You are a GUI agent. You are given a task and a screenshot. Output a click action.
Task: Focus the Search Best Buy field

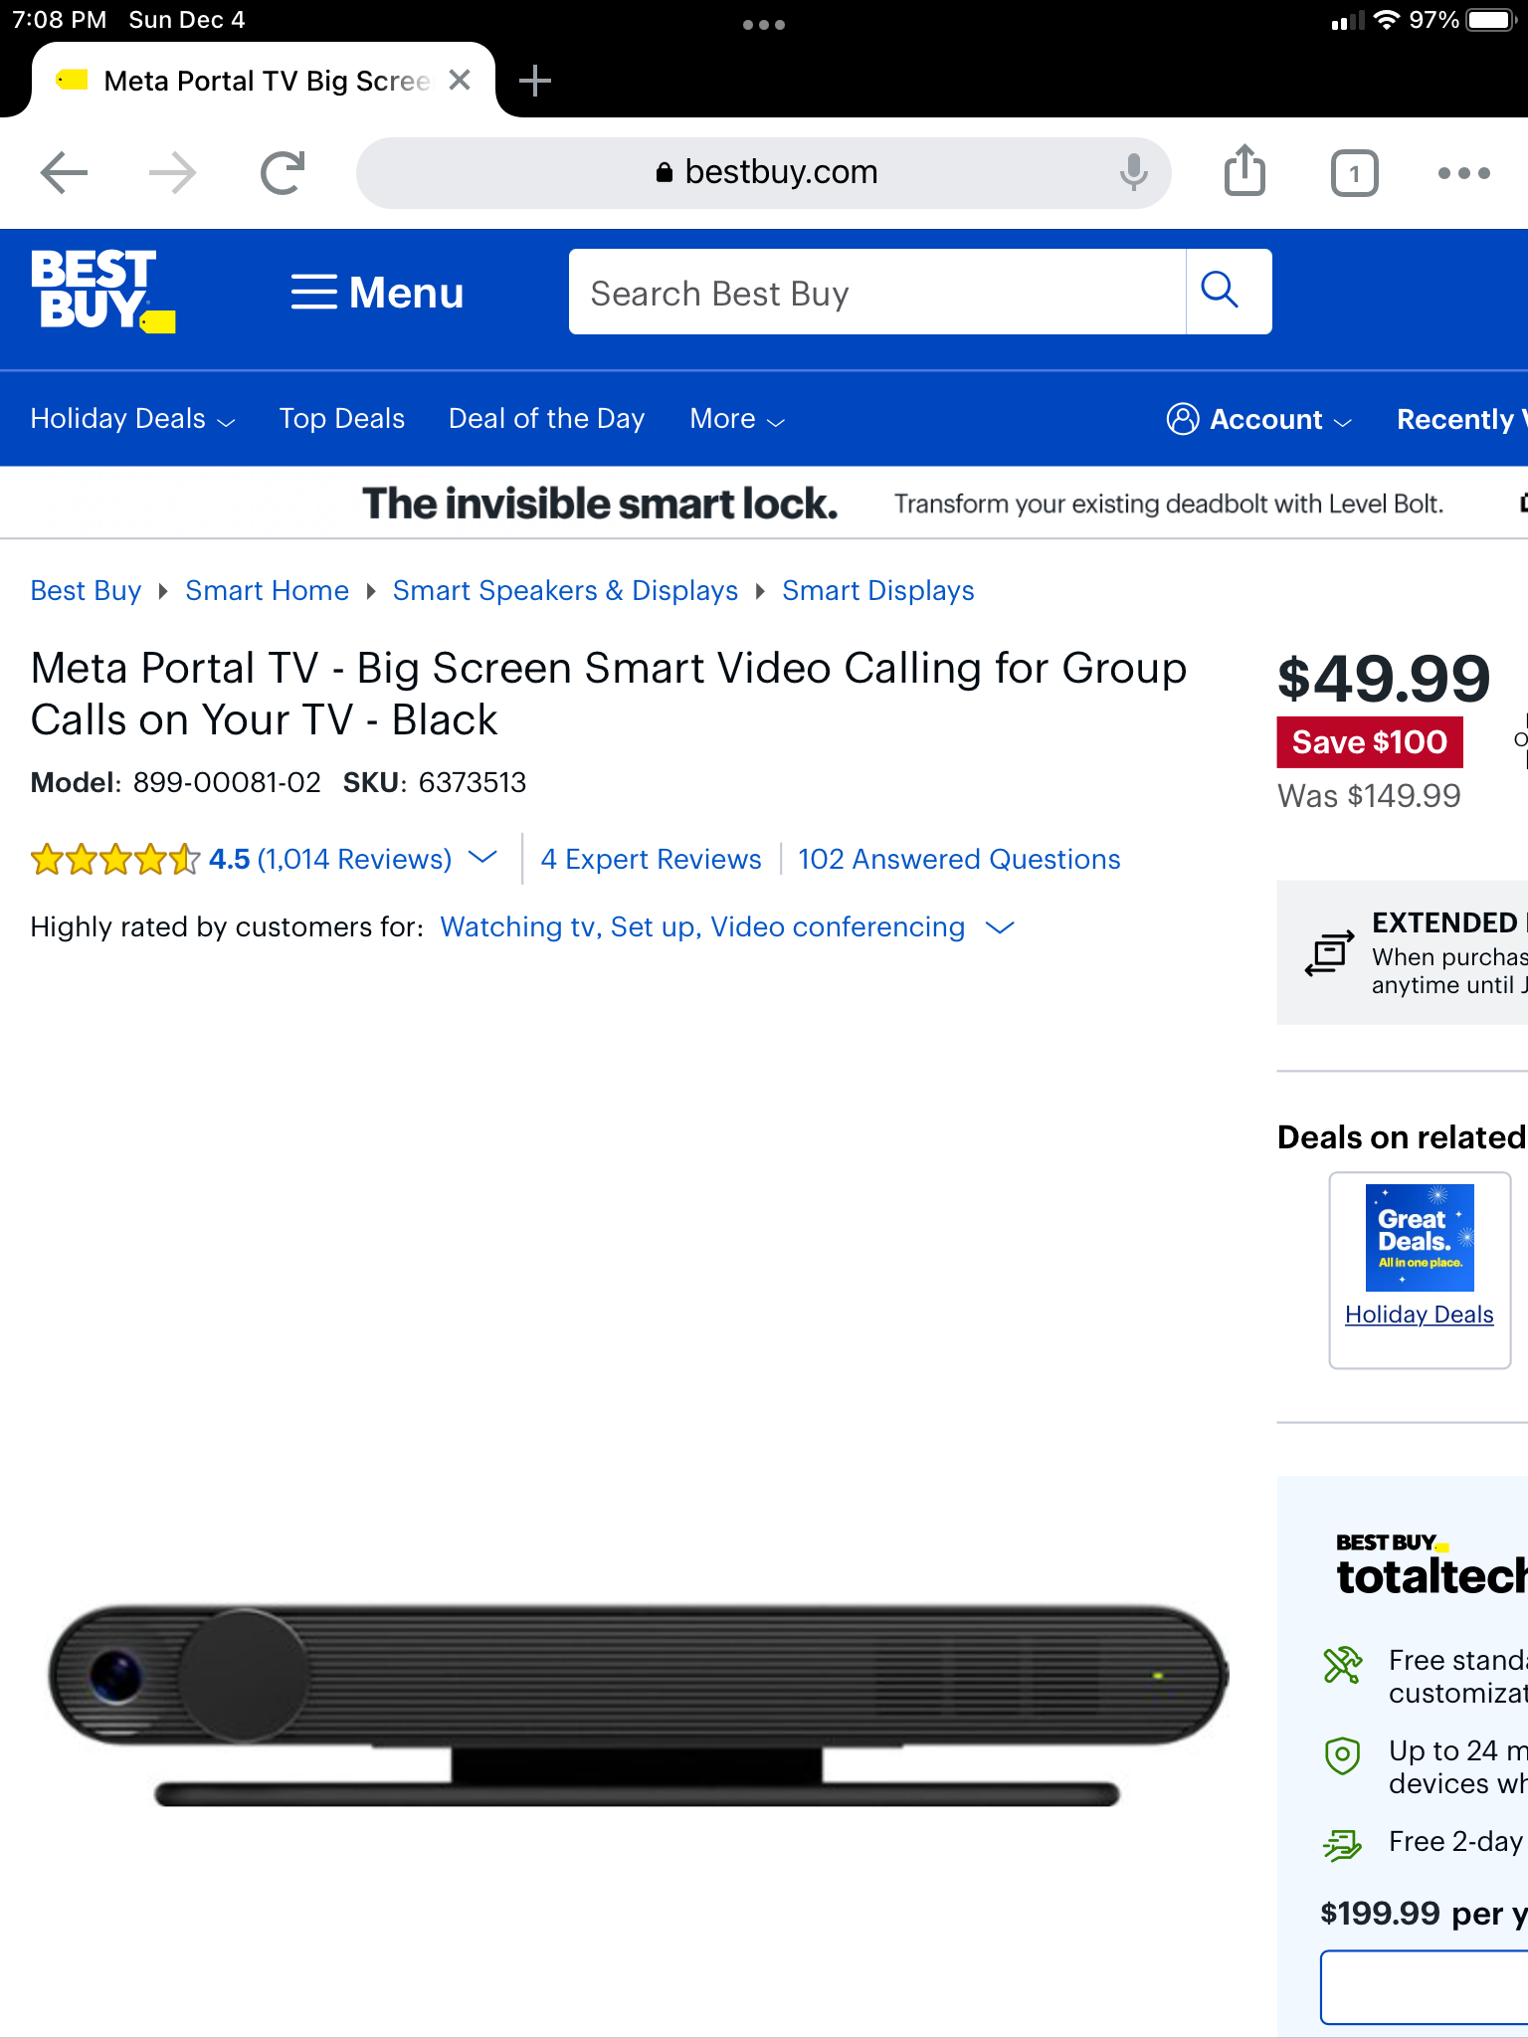(876, 293)
